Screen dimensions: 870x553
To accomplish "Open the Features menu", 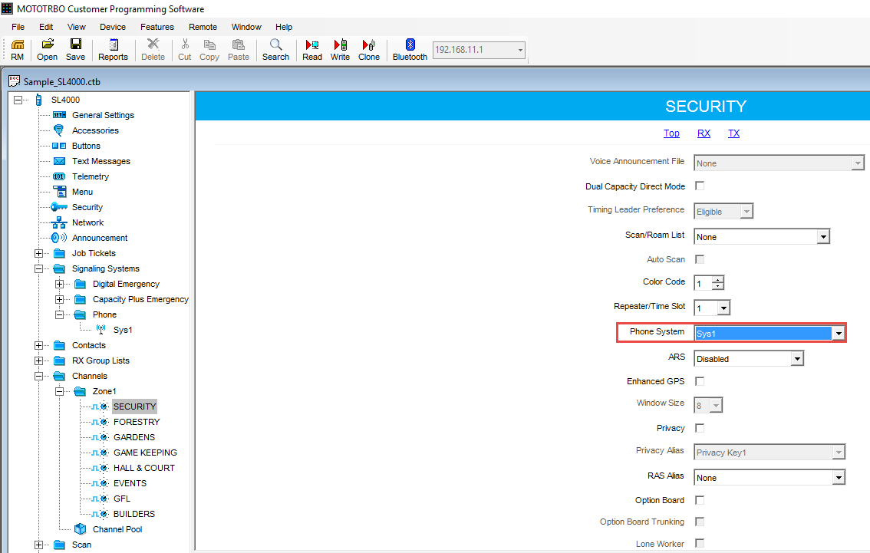I will (157, 27).
